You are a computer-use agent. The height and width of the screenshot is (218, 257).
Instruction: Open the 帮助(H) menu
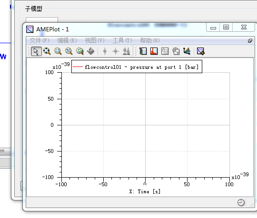pos(150,40)
